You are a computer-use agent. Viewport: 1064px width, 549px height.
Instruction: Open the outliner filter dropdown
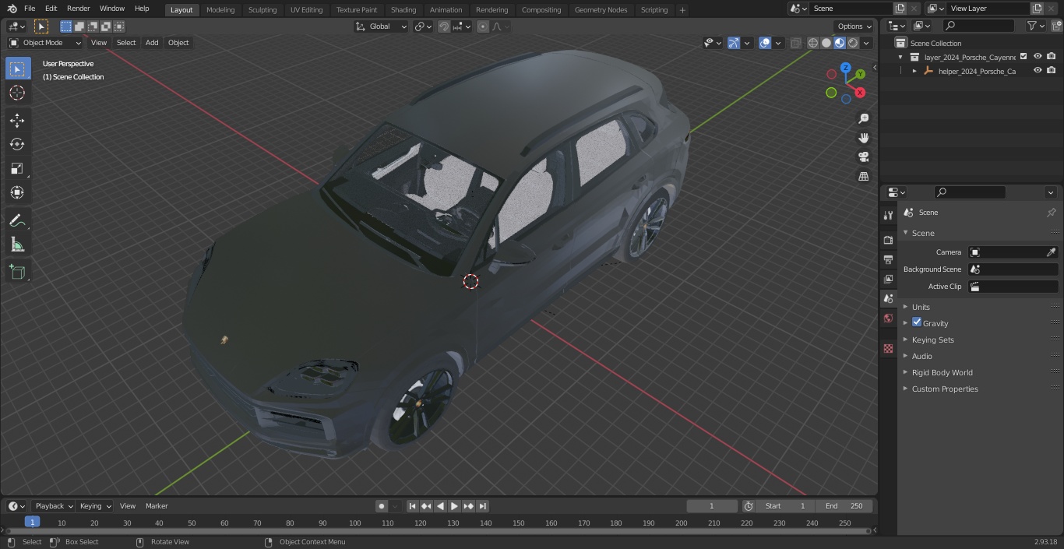(1035, 26)
